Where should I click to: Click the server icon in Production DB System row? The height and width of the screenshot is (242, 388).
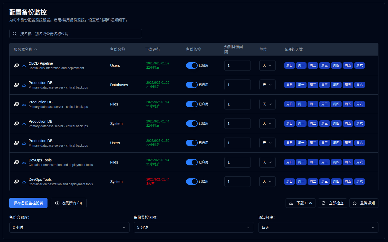click(16, 124)
